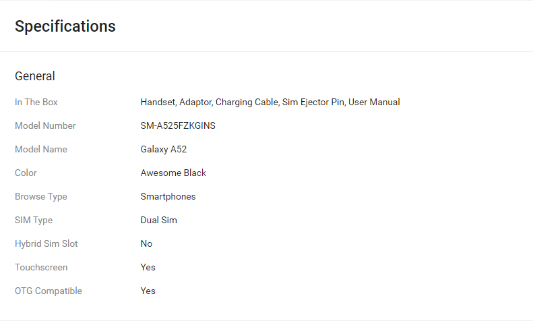Click the Yes value beside OTG Compatible
Screen dimensions: 533x323
(x=148, y=291)
